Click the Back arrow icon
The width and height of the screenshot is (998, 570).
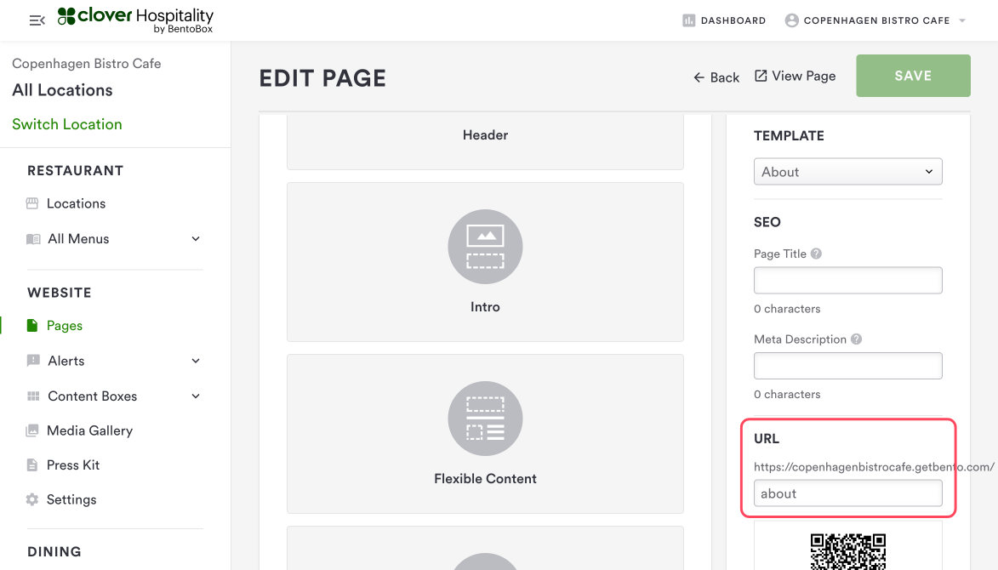(x=699, y=77)
